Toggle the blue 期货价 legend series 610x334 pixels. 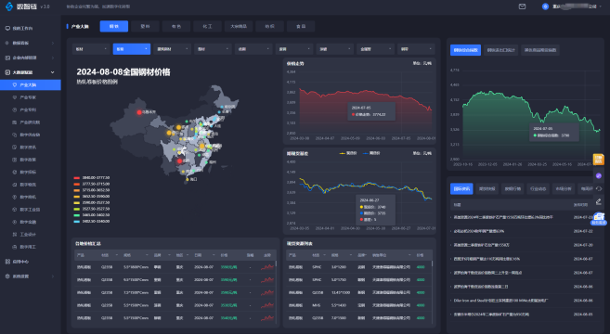point(371,153)
